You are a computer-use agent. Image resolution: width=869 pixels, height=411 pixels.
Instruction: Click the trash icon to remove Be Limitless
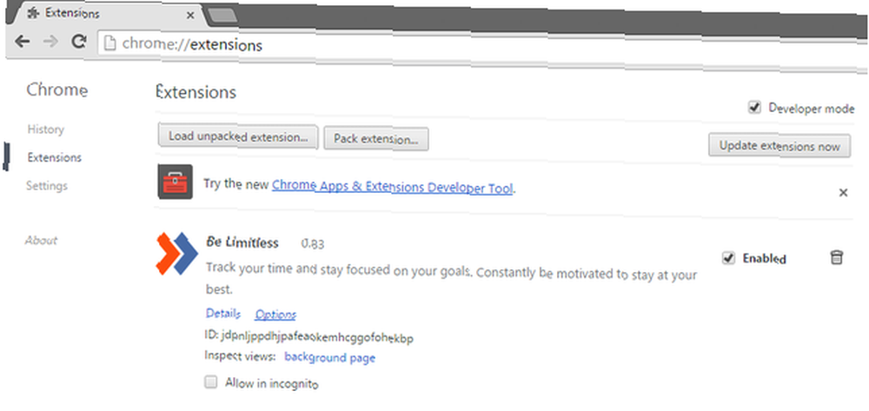tap(836, 257)
